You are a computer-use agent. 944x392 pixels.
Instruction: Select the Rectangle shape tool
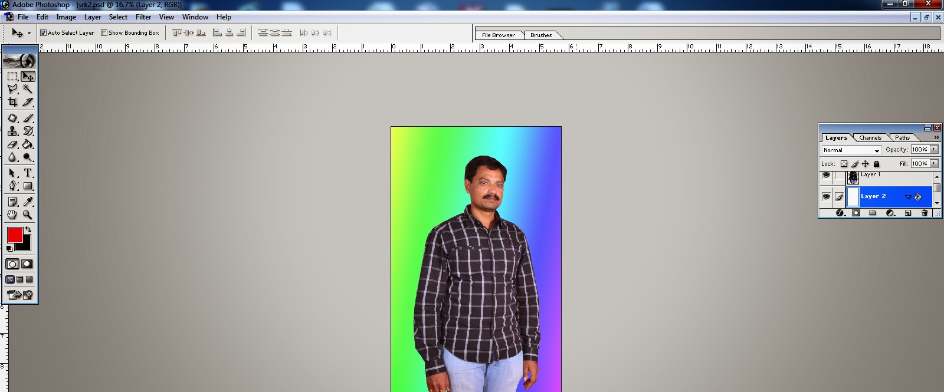tap(28, 186)
